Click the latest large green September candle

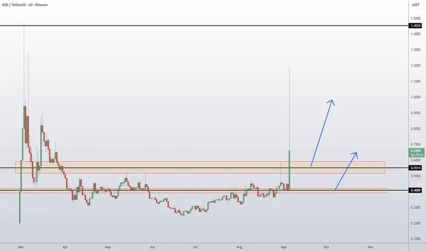[x=289, y=170]
